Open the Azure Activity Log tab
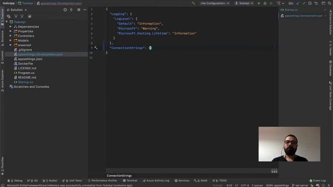Viewport: 333px width, 187px height. 156,181
